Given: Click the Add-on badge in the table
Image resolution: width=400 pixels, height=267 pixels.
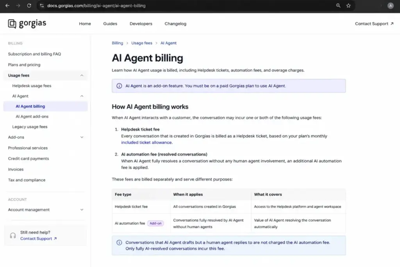Looking at the screenshot, I should pos(155,223).
